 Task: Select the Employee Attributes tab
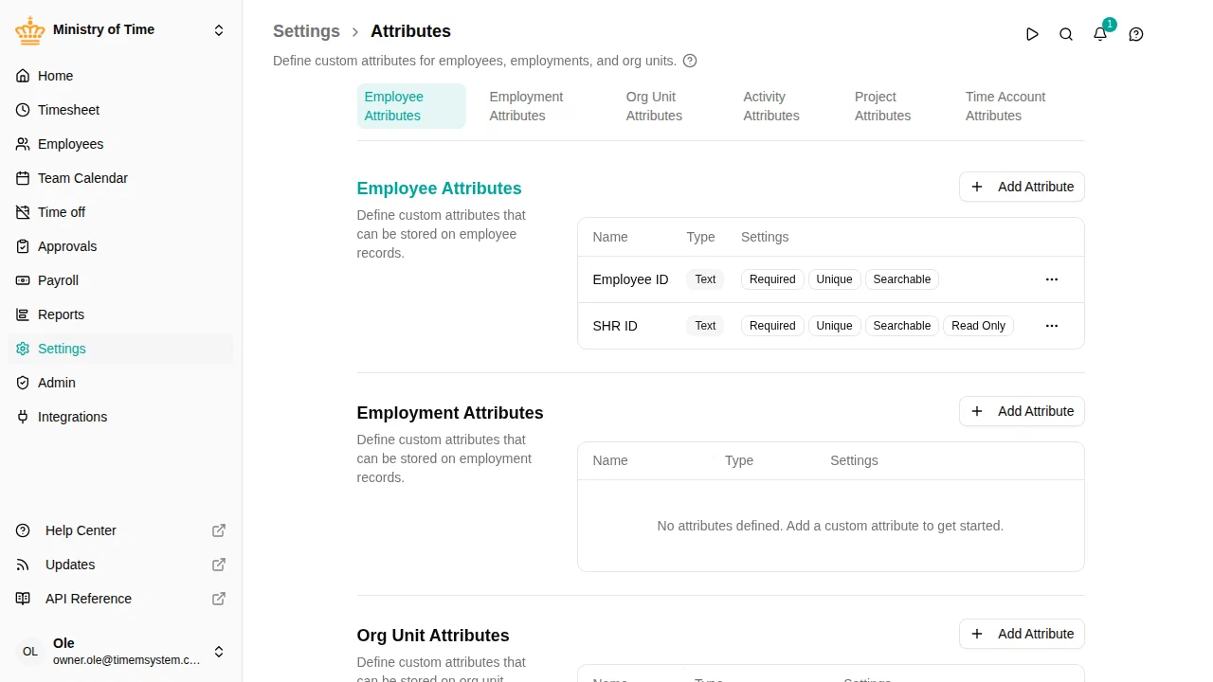click(x=411, y=106)
